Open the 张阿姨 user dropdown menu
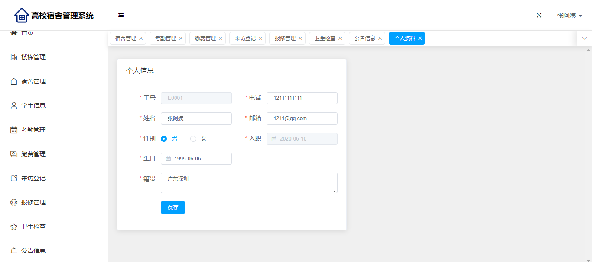 coord(569,16)
